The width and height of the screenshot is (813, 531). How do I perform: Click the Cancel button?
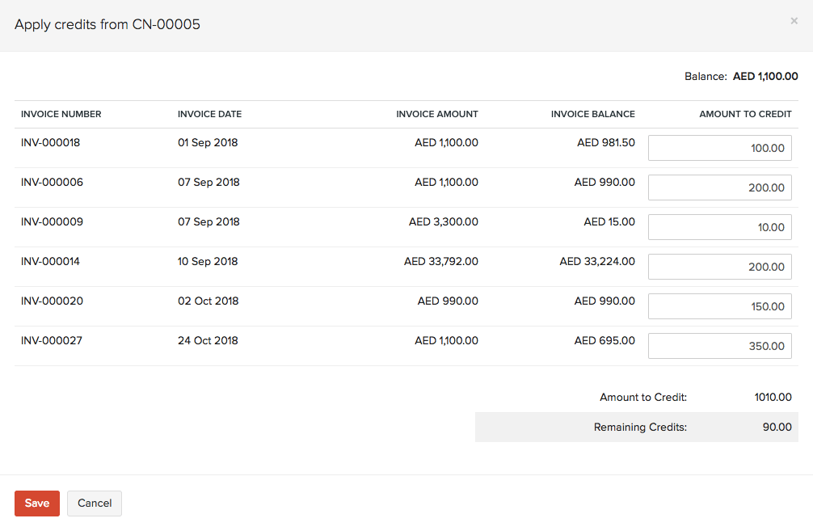click(x=94, y=503)
